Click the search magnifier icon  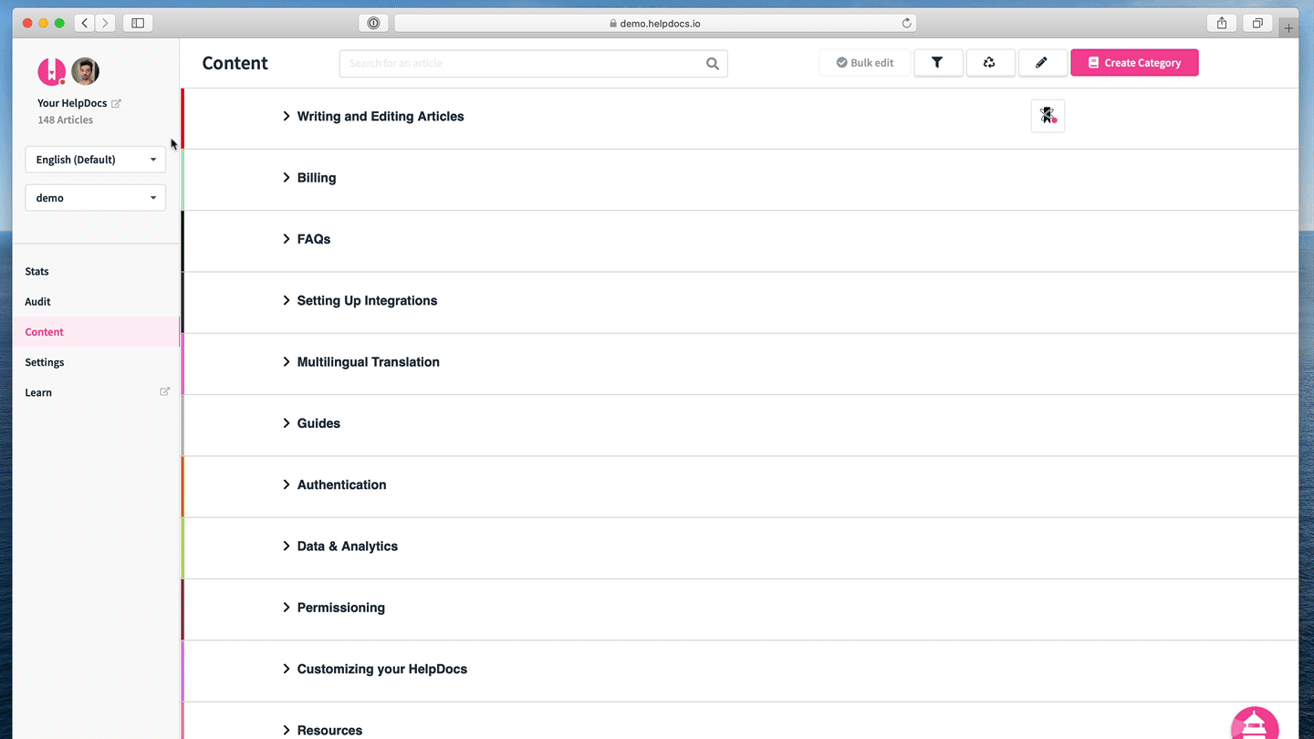click(713, 64)
